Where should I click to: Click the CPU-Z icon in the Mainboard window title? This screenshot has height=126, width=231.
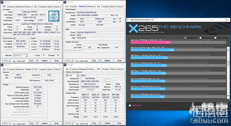(65, 2)
